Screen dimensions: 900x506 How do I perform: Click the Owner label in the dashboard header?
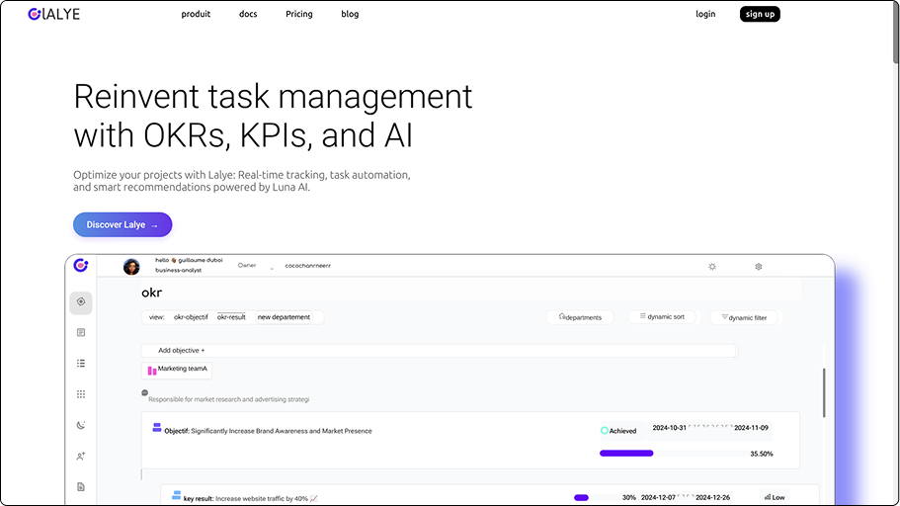click(247, 265)
